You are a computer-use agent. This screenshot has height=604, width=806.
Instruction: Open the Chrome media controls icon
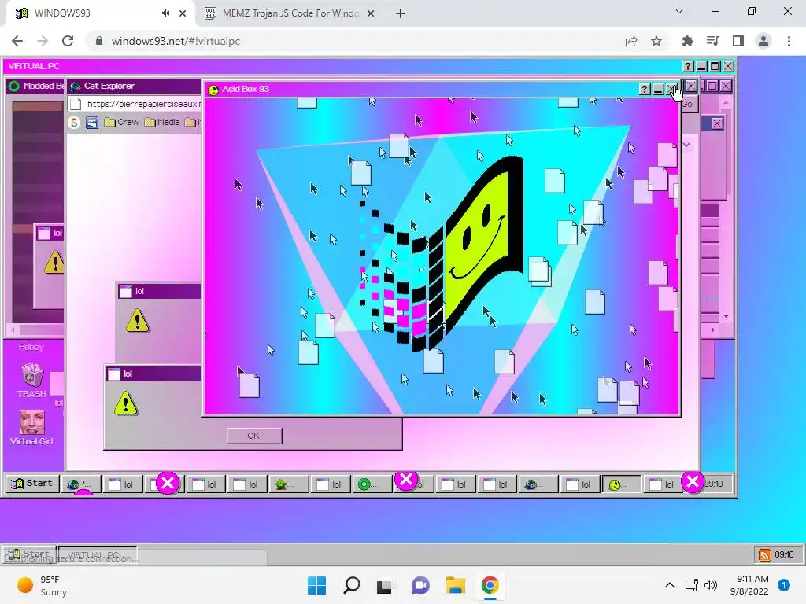[x=712, y=41]
